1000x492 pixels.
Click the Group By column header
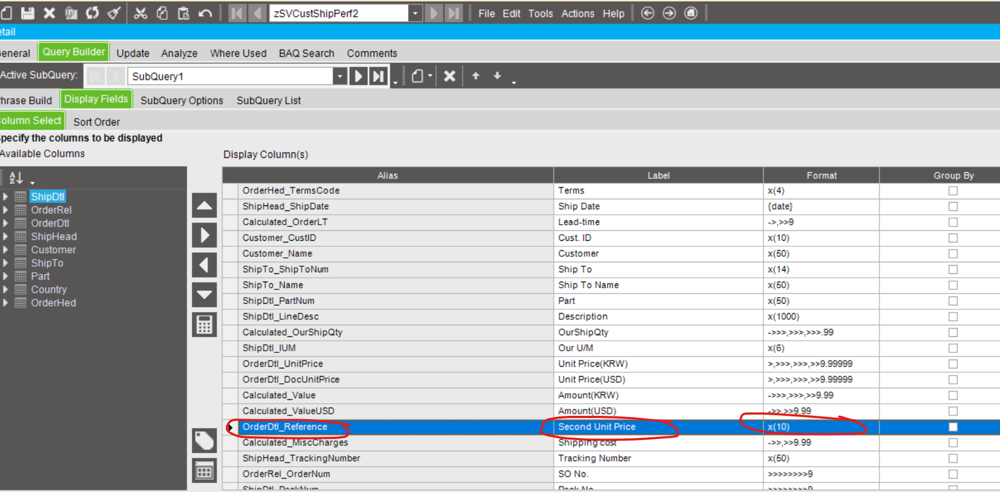954,175
